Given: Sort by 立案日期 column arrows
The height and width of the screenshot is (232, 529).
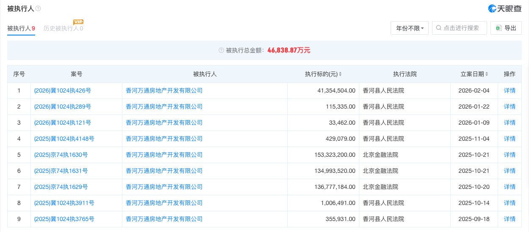Looking at the screenshot, I should [x=487, y=74].
